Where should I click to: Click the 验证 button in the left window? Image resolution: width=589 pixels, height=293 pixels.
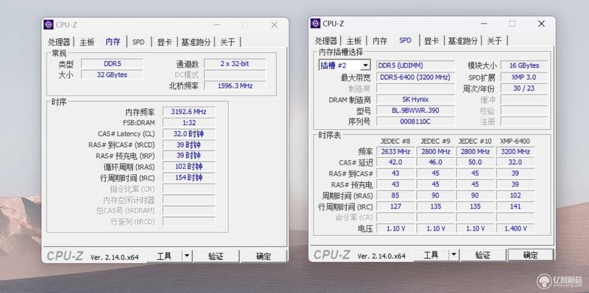pyautogui.click(x=216, y=256)
